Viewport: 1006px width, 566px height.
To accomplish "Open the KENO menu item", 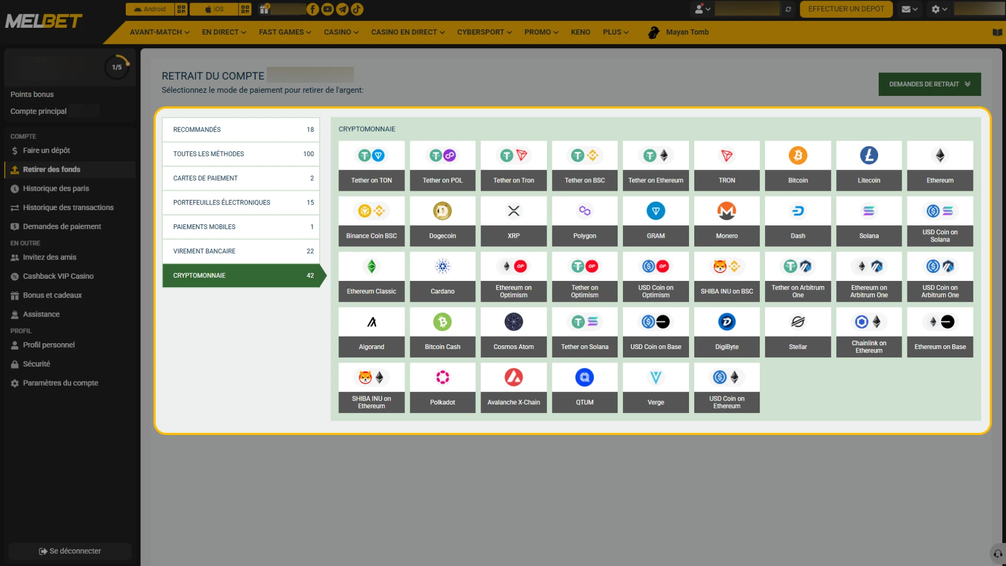I will click(580, 32).
